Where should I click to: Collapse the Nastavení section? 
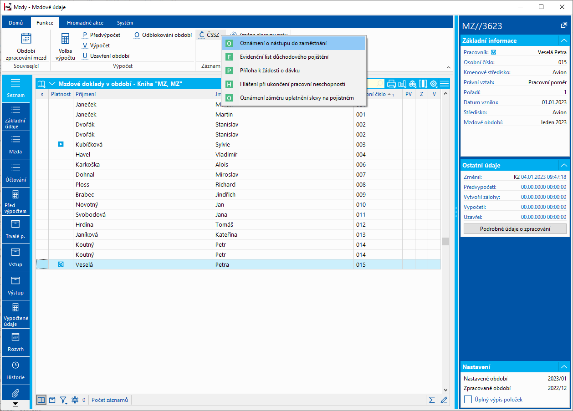[x=564, y=367]
